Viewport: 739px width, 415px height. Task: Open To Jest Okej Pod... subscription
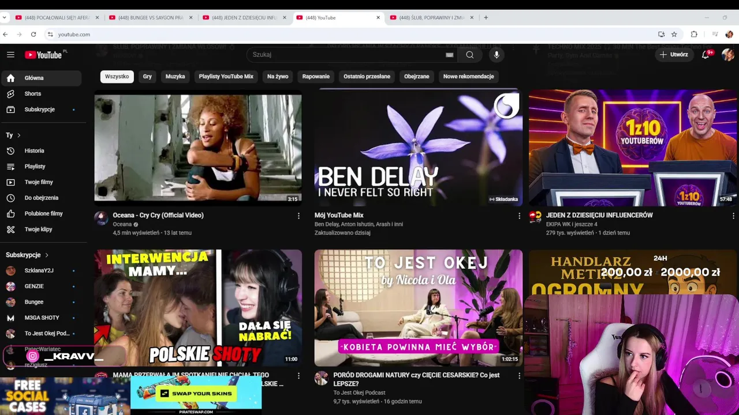click(42, 334)
